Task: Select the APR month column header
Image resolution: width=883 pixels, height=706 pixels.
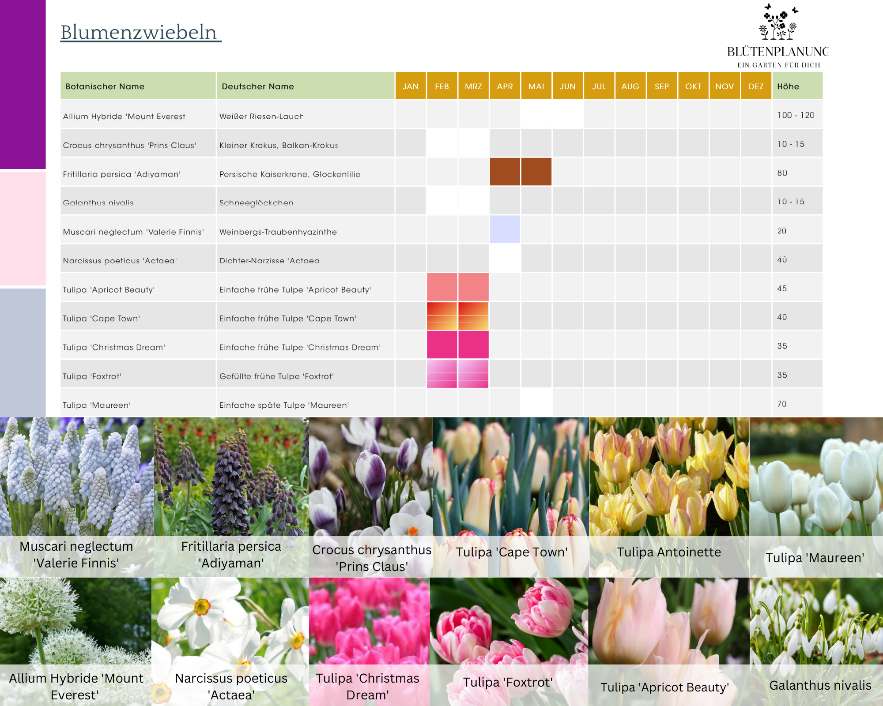Action: [x=505, y=86]
